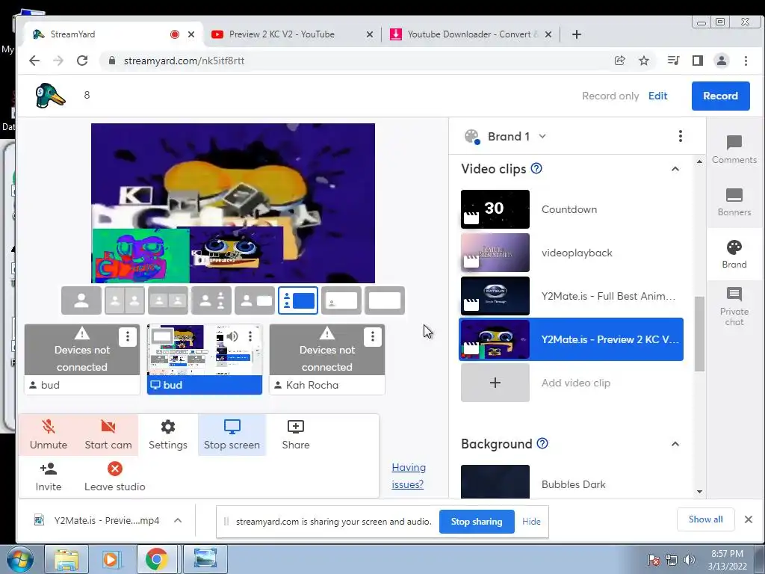Open options for first bud card
Image resolution: width=765 pixels, height=574 pixels.
[127, 336]
